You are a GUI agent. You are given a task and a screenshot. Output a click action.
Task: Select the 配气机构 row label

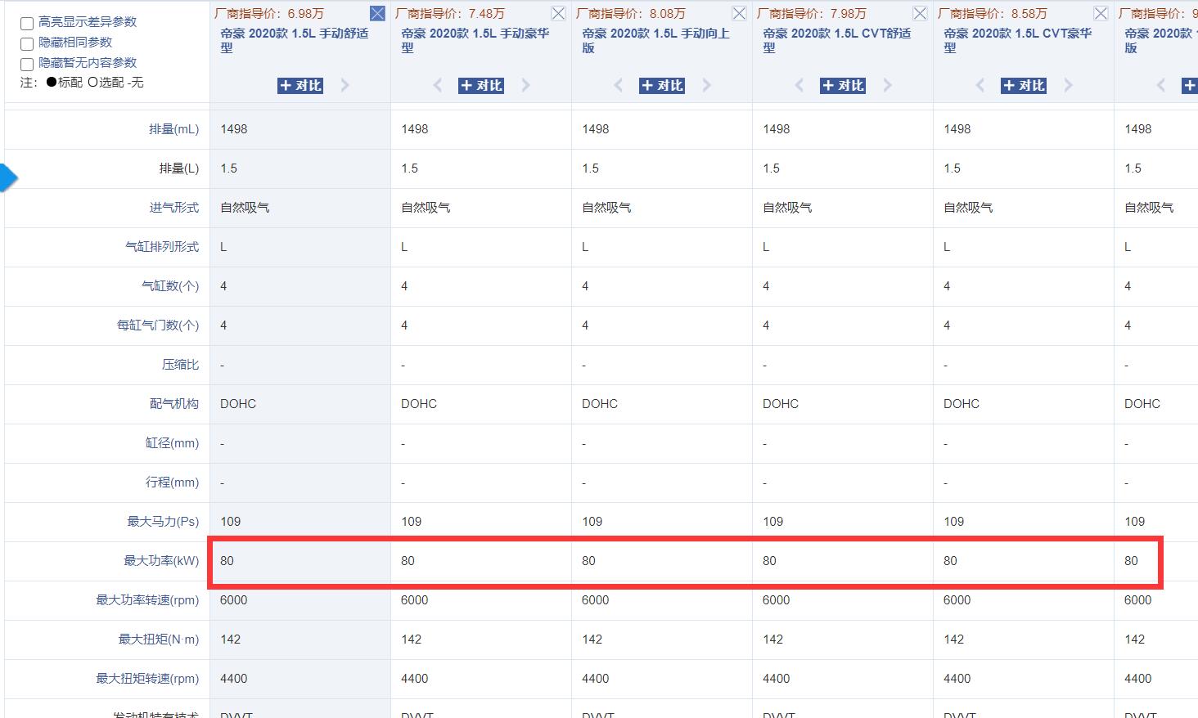173,404
